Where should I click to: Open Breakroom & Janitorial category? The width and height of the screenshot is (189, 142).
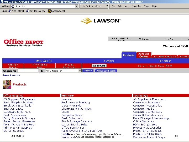click(18, 105)
